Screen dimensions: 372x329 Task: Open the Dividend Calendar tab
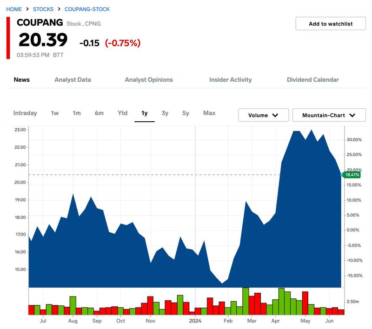tap(312, 79)
